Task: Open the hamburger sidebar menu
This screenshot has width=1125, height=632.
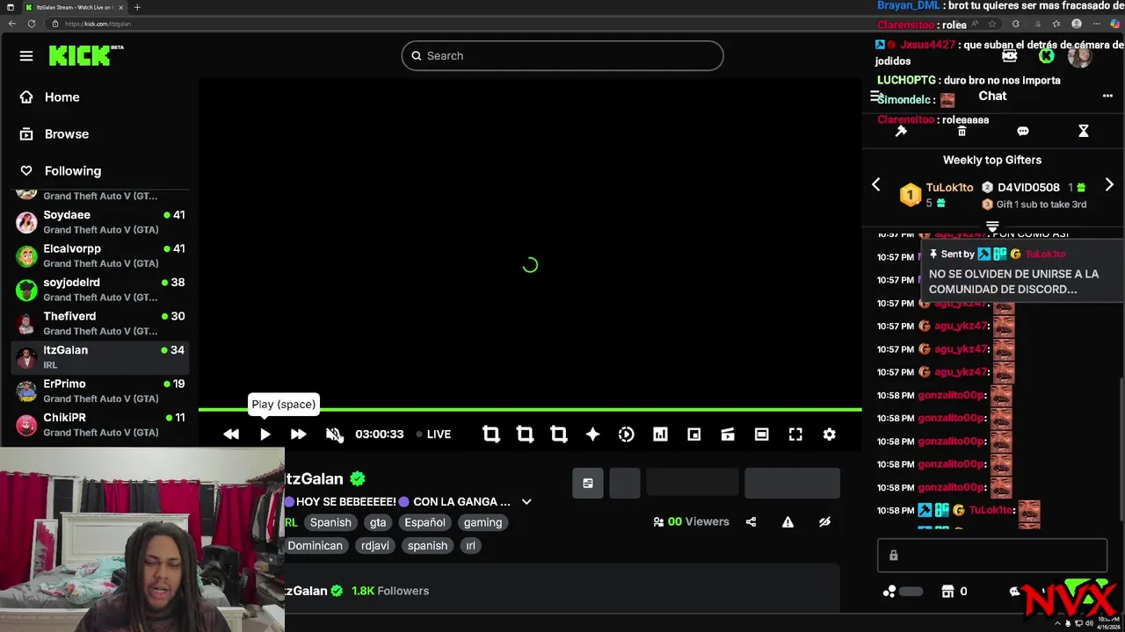Action: 26,56
